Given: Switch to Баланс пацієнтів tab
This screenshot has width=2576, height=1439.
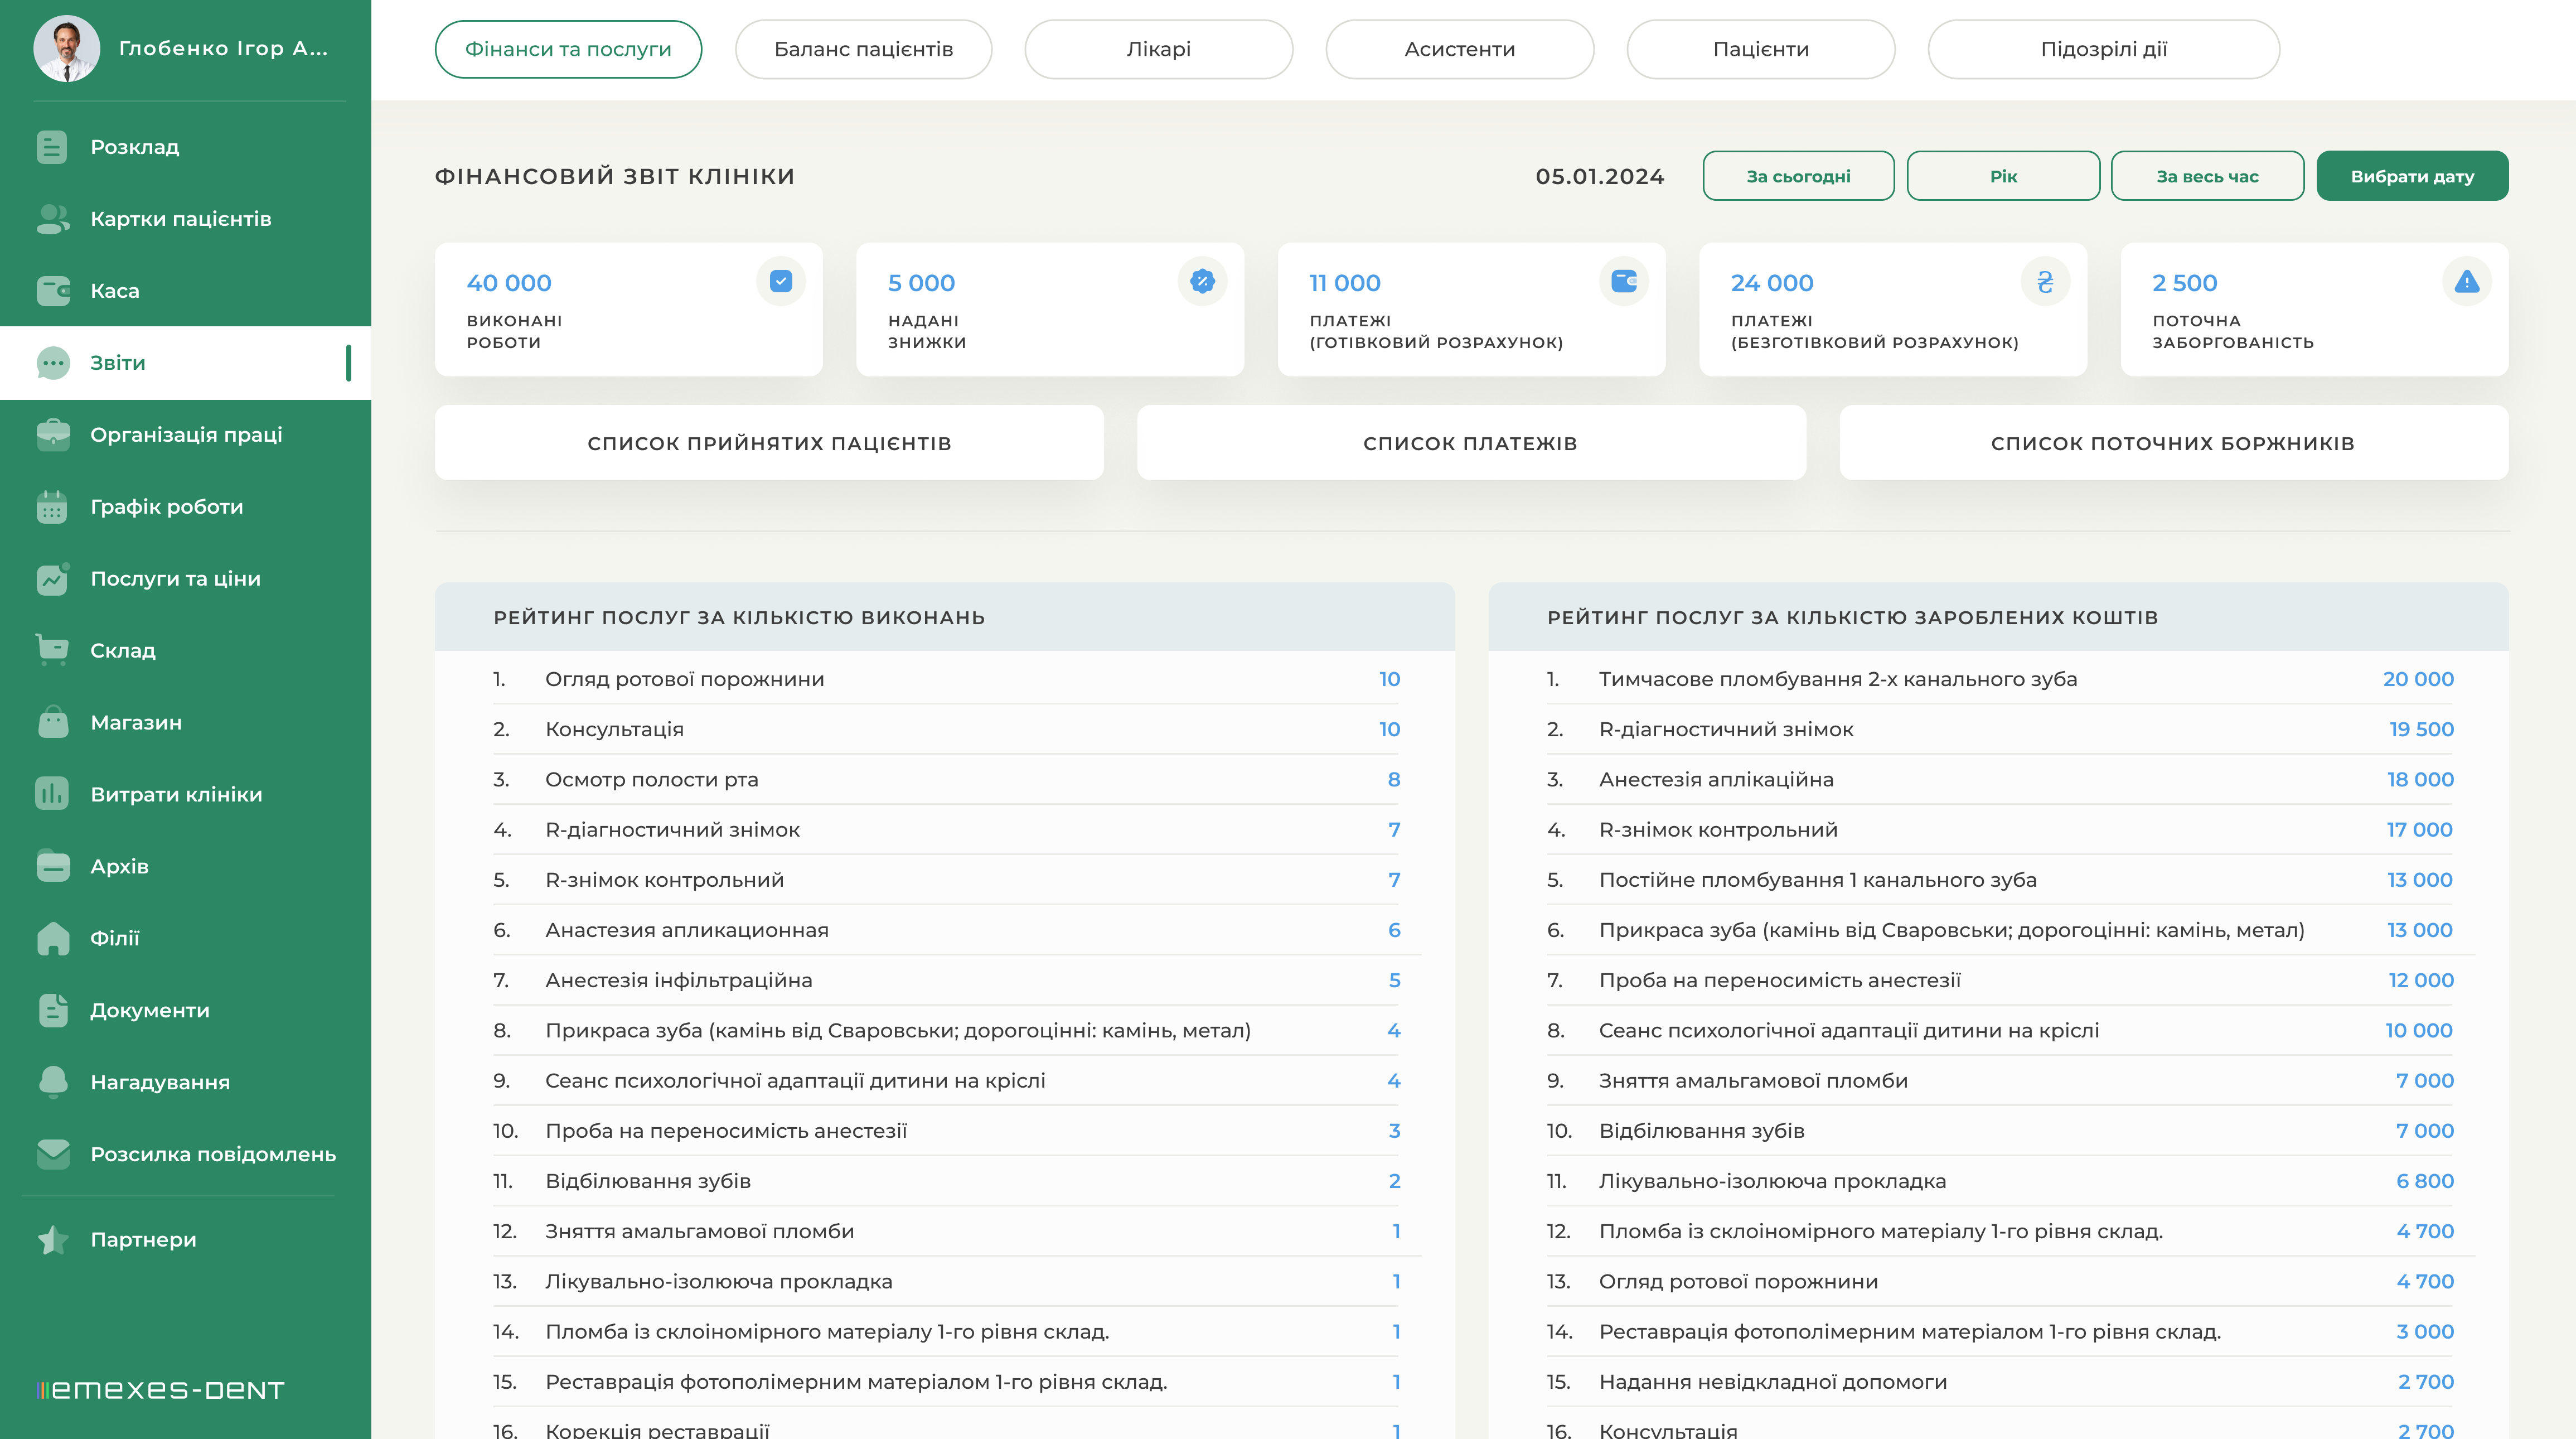Looking at the screenshot, I should click(863, 49).
